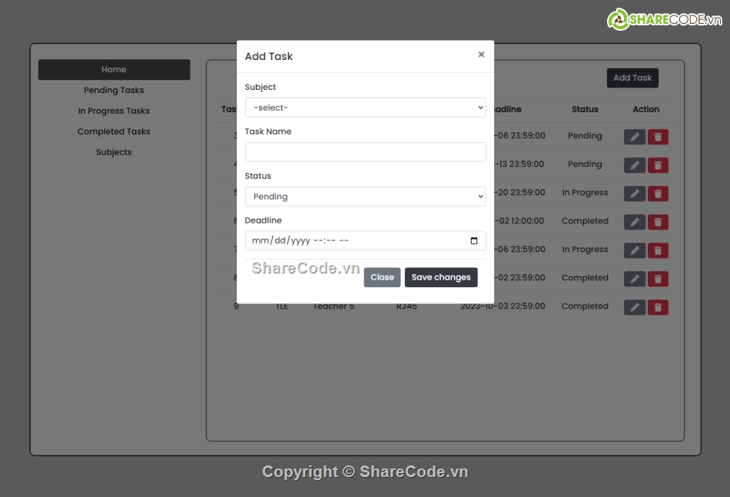Click the calendar picker icon in Deadline field
This screenshot has width=730, height=497.
pyautogui.click(x=474, y=240)
